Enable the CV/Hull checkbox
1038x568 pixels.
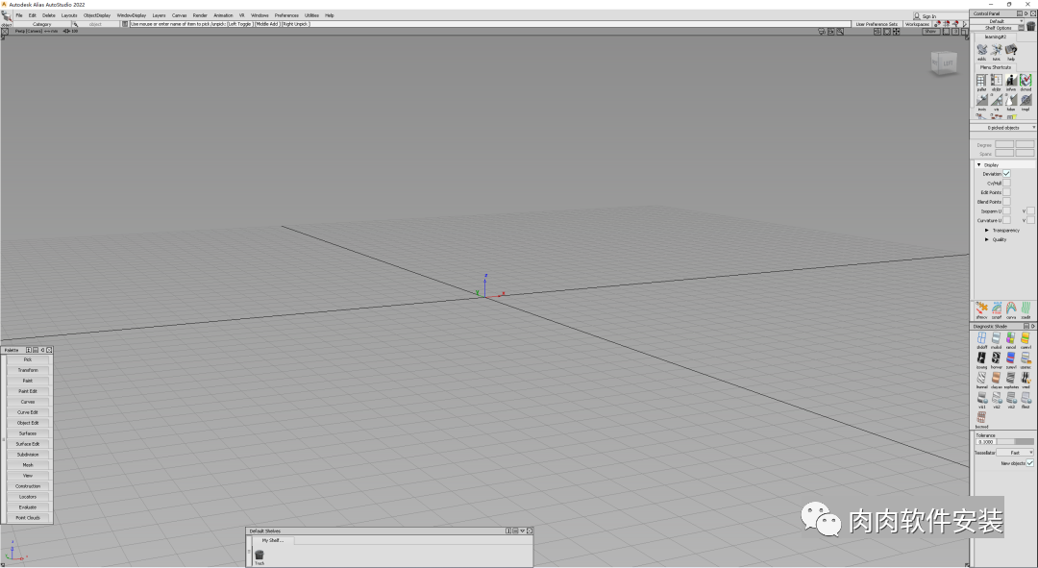(1006, 183)
